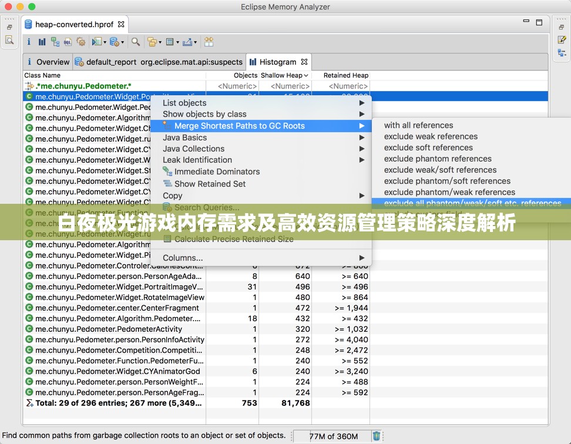The image size is (571, 444).
Task: Click the magnifier Find Object by Address icon
Action: 136,42
